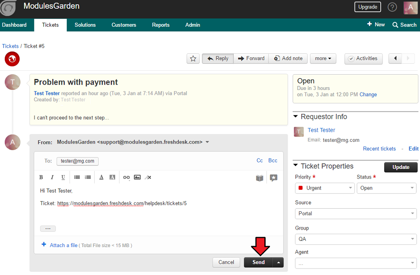Toggle italic formatting in the reply editor

(52, 177)
